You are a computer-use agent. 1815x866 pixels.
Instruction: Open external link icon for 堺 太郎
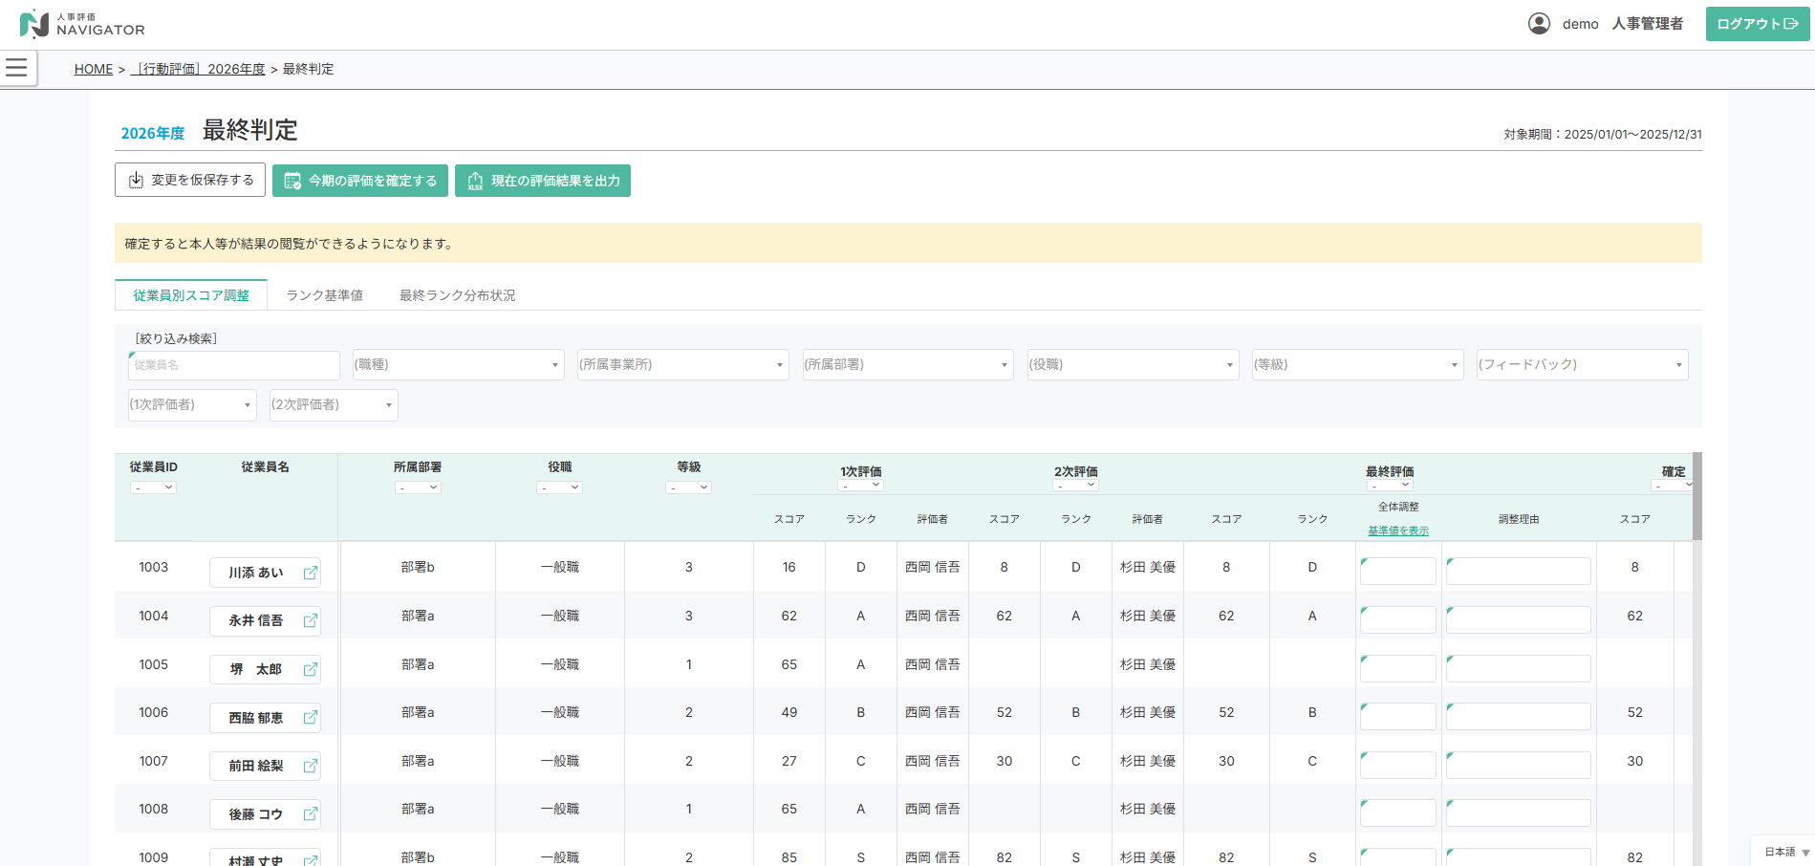point(310,669)
